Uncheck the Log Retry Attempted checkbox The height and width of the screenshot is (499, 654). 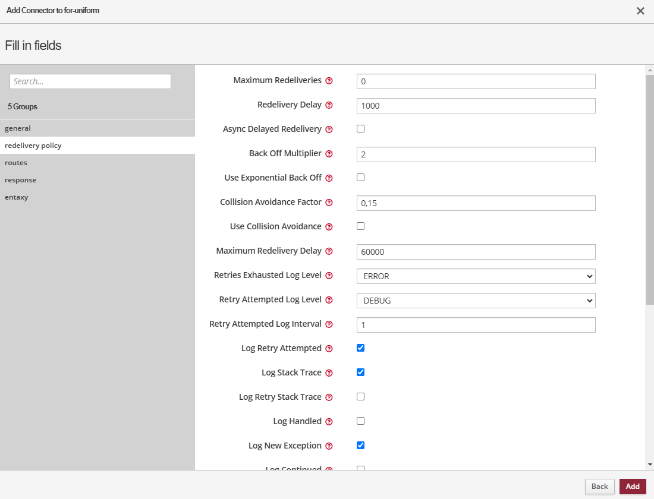[x=360, y=348]
